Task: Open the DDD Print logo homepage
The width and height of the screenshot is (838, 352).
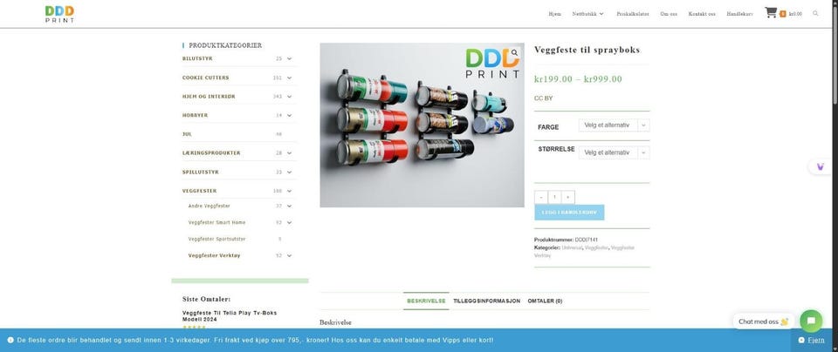Action: [60, 14]
